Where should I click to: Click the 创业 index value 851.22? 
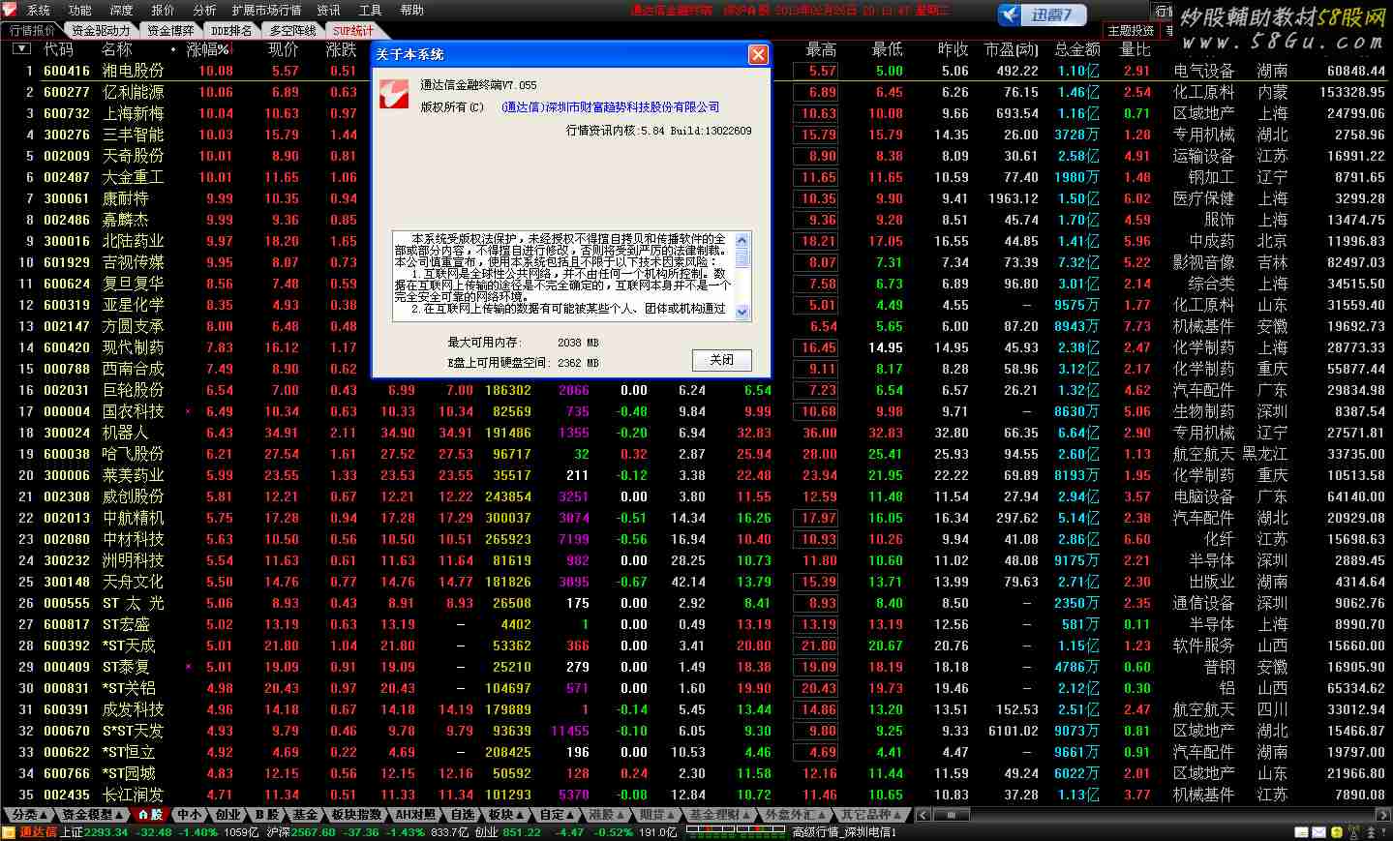pyautogui.click(x=521, y=832)
